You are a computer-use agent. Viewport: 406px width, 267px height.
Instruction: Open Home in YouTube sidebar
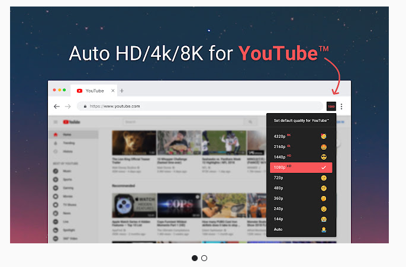tap(73, 134)
